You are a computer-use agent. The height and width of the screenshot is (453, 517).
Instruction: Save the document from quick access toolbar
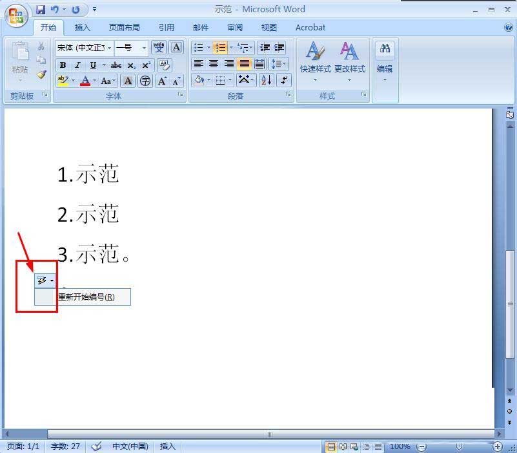tap(41, 10)
